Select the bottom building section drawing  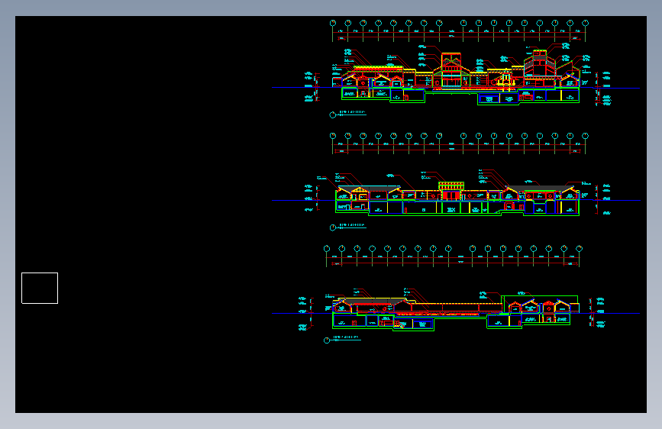click(x=455, y=311)
